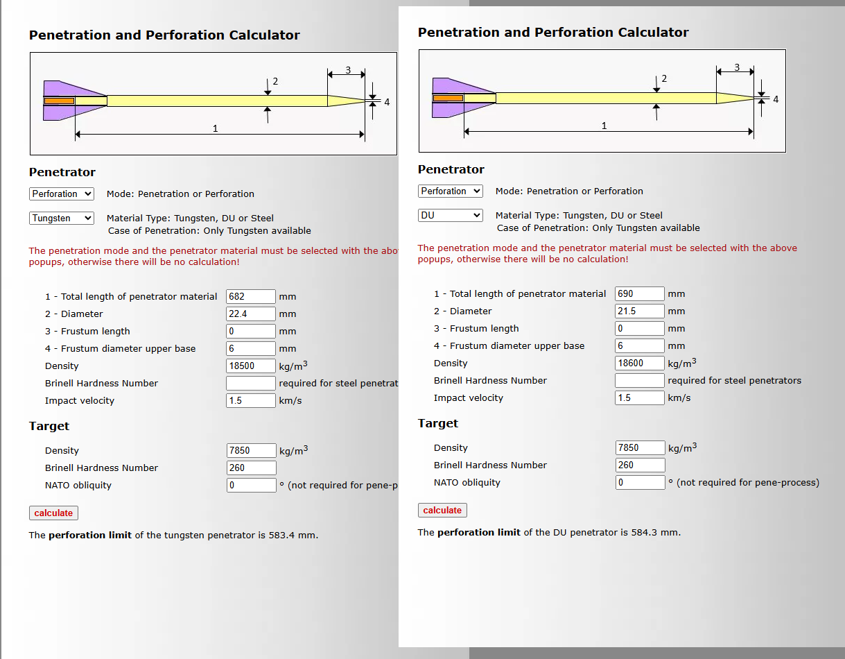Click target Brinell Hardness 260 field, DU calculator

pos(640,465)
